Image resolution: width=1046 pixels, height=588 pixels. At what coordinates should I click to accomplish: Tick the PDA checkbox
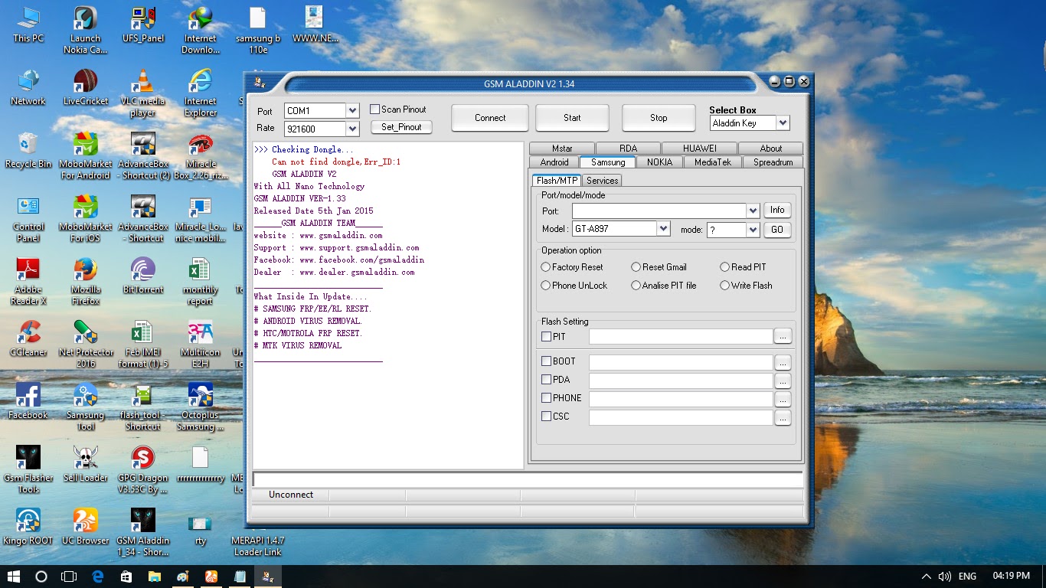[547, 380]
